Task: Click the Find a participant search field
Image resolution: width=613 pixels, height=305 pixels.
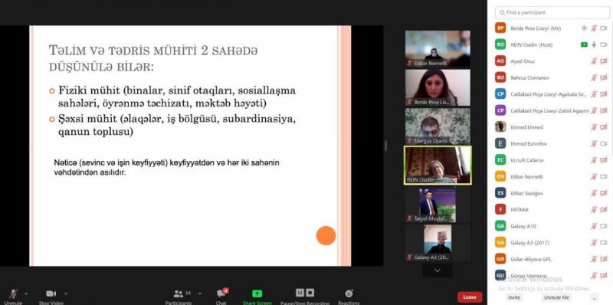Action: [552, 12]
